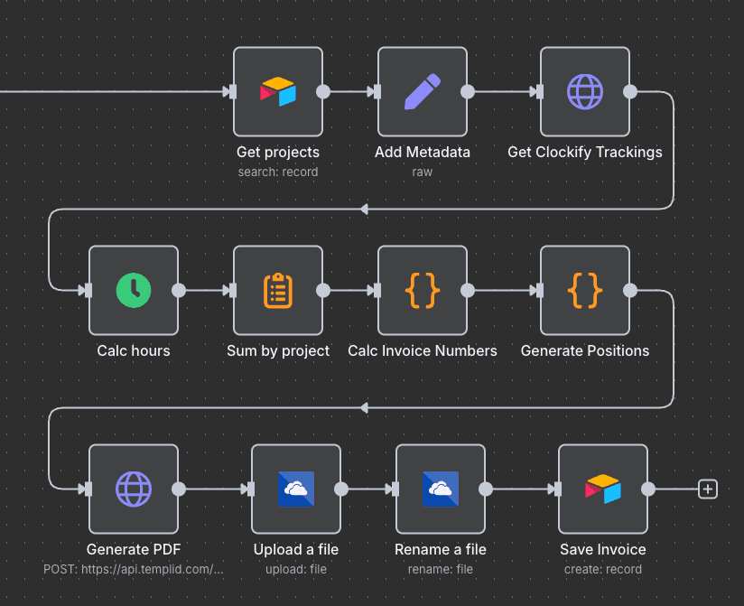The height and width of the screenshot is (606, 744).
Task: Click the 'Add Metadata' label
Action: tap(423, 153)
